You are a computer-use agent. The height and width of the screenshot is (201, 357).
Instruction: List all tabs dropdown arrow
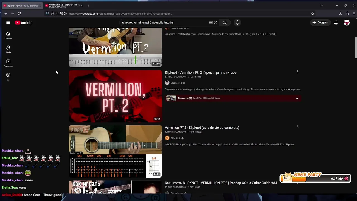point(322,6)
